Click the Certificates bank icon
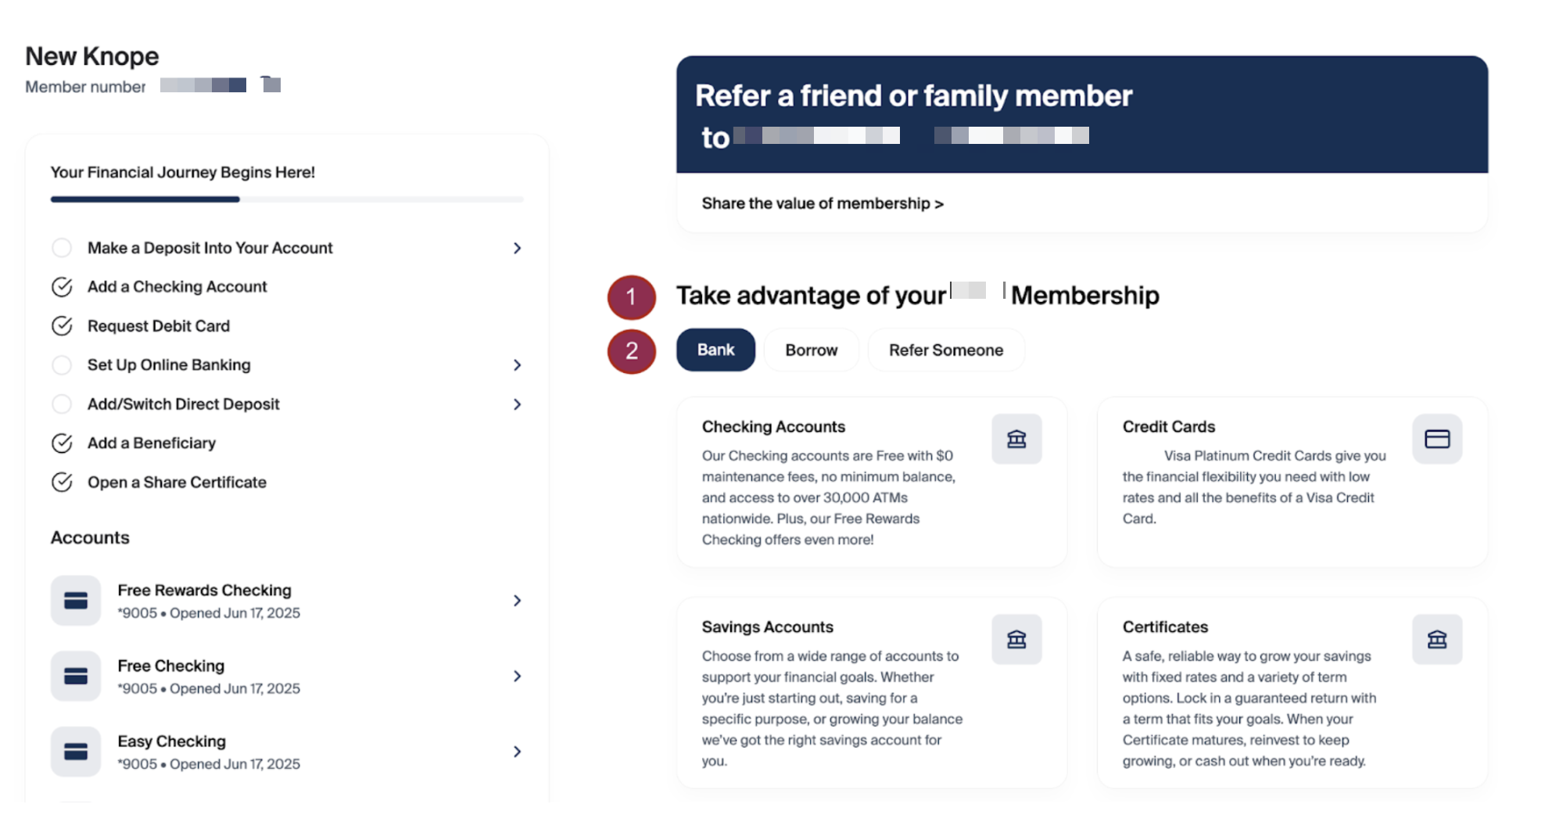 pyautogui.click(x=1436, y=639)
